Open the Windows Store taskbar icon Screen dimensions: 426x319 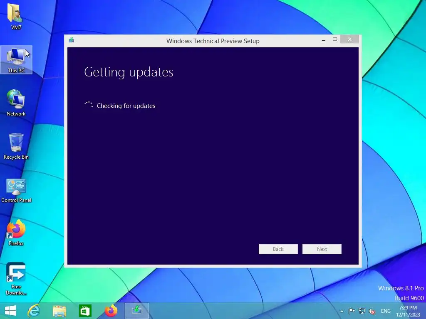[x=85, y=311]
